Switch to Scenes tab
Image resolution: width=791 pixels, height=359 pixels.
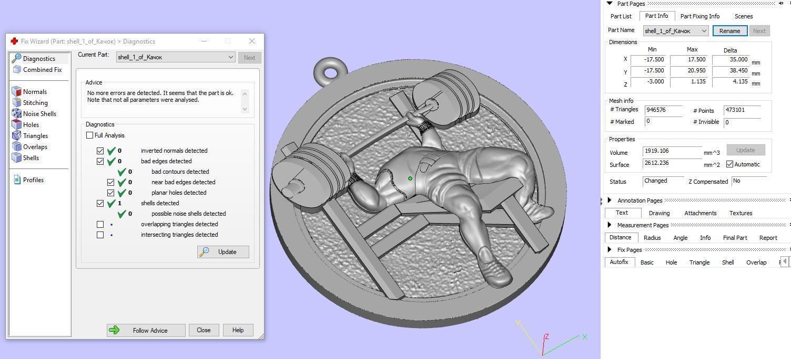743,16
